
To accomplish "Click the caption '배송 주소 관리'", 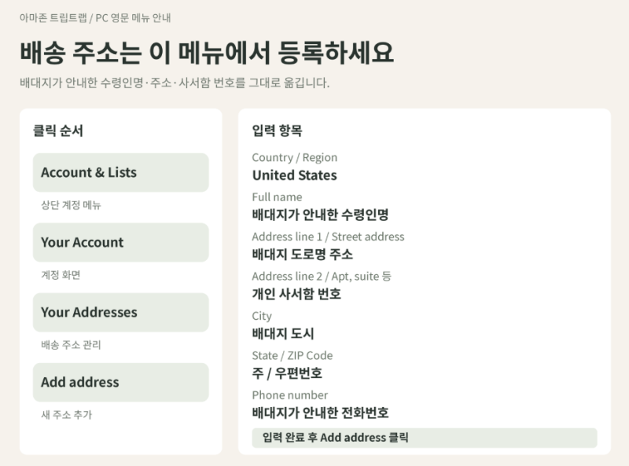I will tap(71, 345).
